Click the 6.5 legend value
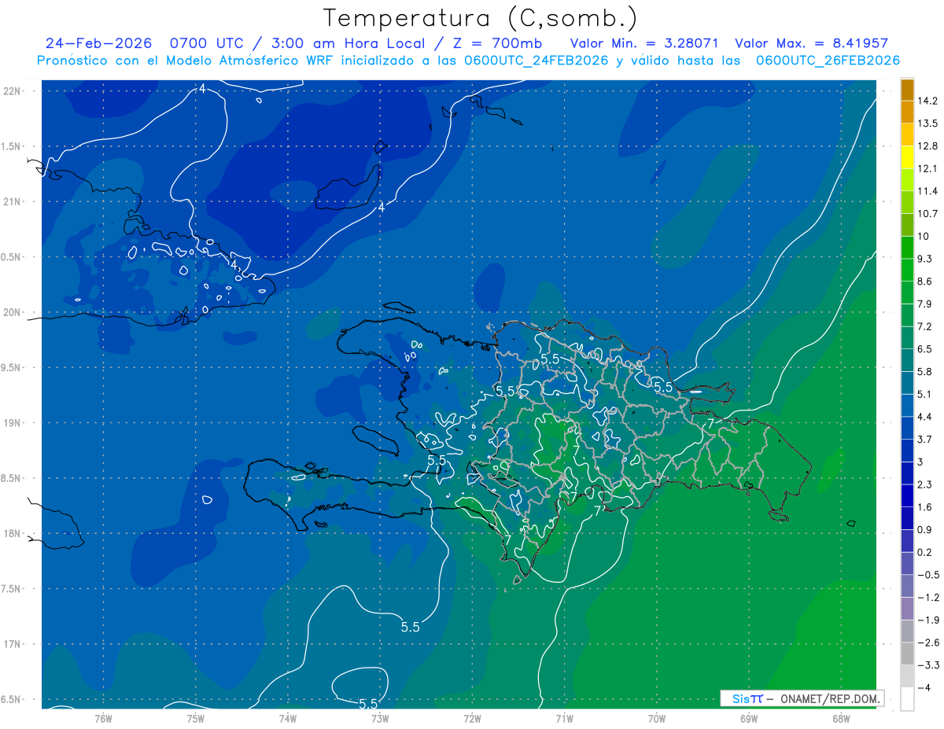 click(924, 349)
